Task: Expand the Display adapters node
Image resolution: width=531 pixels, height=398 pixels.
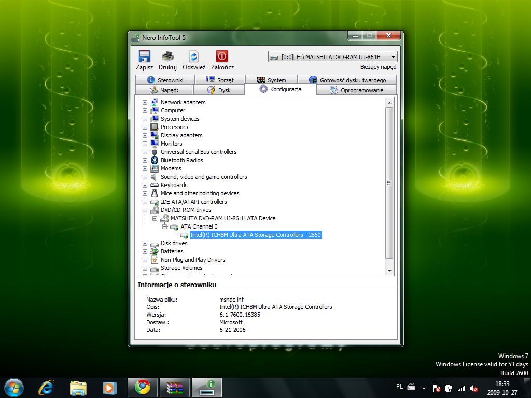Action: pyautogui.click(x=145, y=135)
